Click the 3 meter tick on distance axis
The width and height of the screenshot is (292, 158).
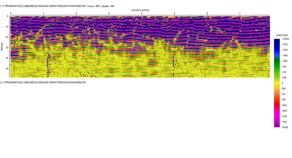109,13
